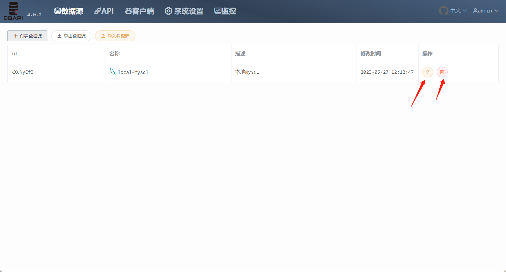Expand the 中文 language dropdown
The width and height of the screenshot is (506, 272).
coord(459,11)
